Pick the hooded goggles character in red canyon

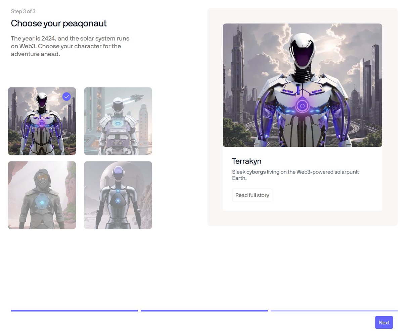click(x=42, y=195)
